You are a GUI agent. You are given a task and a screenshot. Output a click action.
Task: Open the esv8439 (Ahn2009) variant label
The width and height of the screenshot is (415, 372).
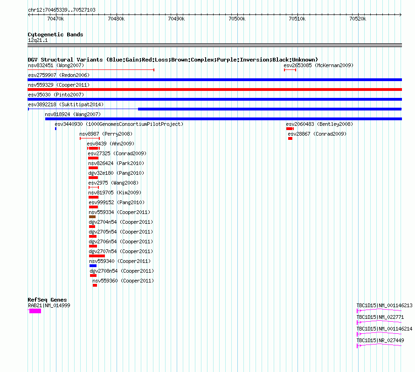point(111,144)
